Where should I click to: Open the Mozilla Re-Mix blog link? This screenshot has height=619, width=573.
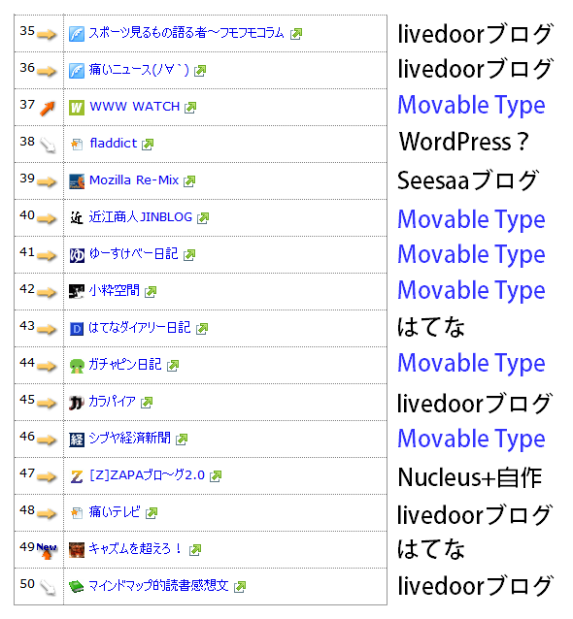(x=134, y=180)
